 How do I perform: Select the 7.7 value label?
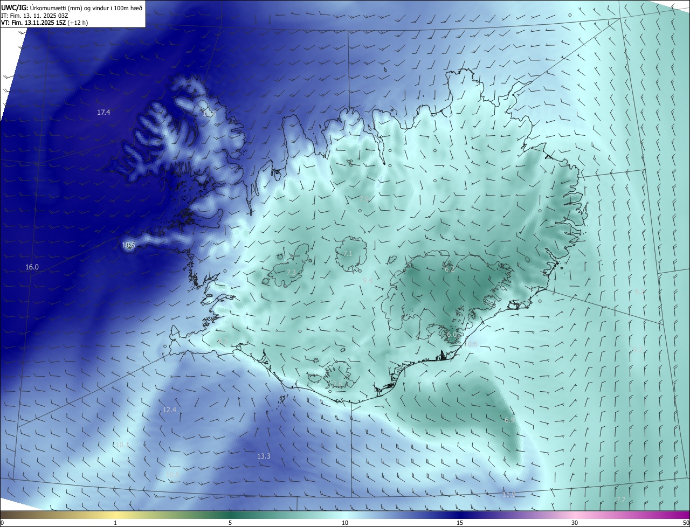tap(621, 500)
